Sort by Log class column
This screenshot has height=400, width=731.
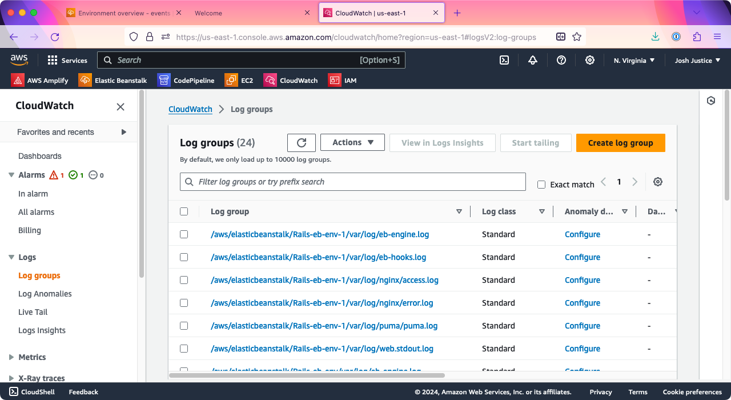pyautogui.click(x=542, y=211)
